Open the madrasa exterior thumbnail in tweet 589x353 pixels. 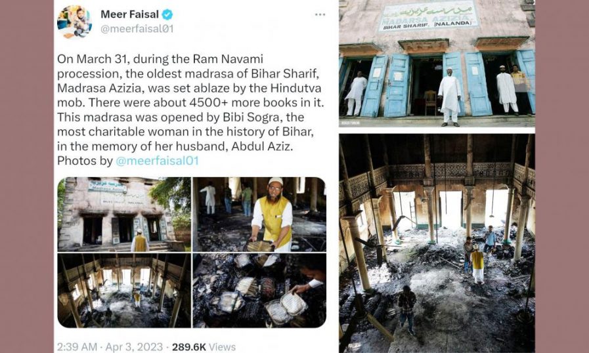pyautogui.click(x=124, y=215)
